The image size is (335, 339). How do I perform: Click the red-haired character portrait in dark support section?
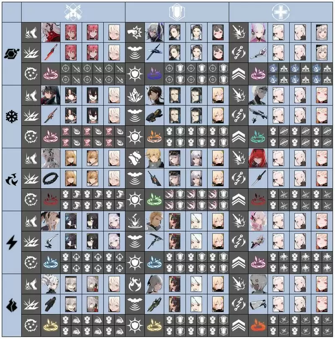tap(258, 158)
